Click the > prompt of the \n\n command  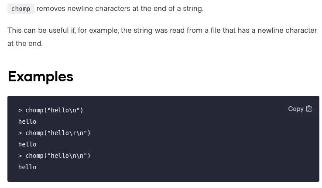[20, 156]
